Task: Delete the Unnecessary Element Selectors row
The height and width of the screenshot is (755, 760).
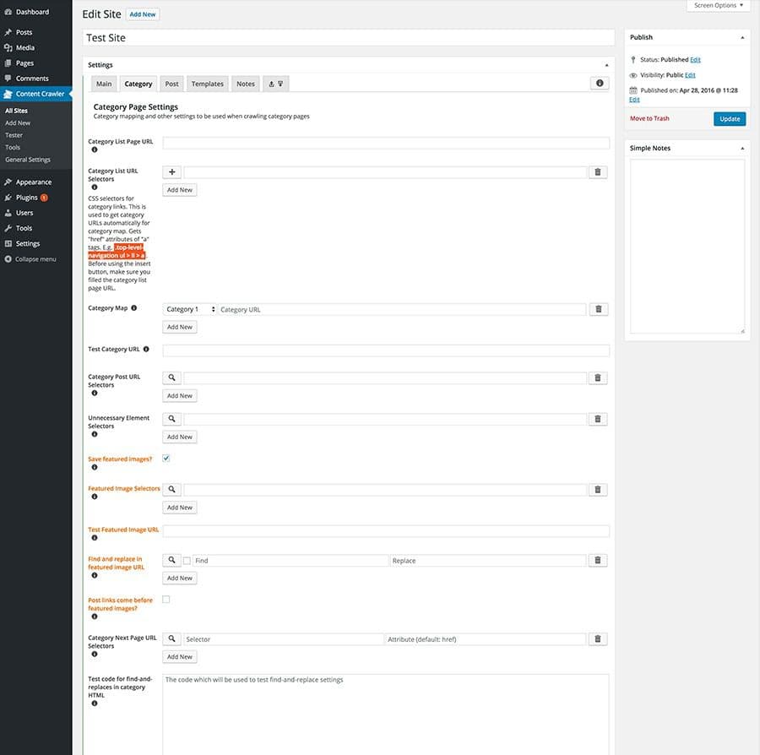Action: pyautogui.click(x=598, y=419)
